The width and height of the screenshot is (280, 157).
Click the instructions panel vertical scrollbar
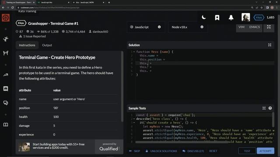click(122, 86)
